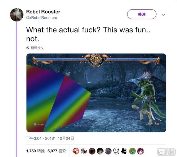Expand the tweet options chevron
This screenshot has height=157, width=177.
163,15
